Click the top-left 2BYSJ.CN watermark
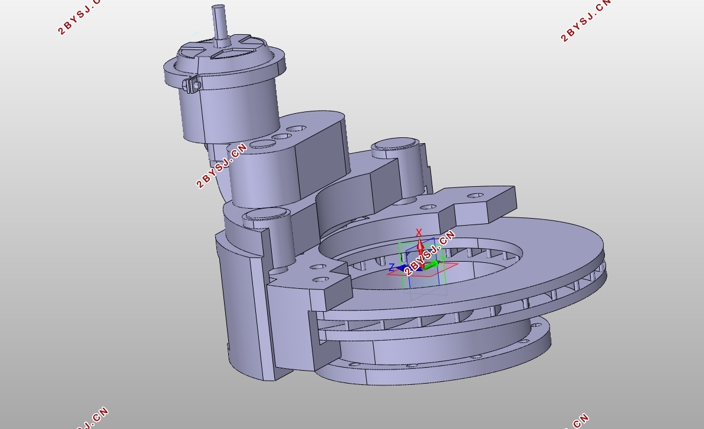704x429 pixels. (x=79, y=18)
